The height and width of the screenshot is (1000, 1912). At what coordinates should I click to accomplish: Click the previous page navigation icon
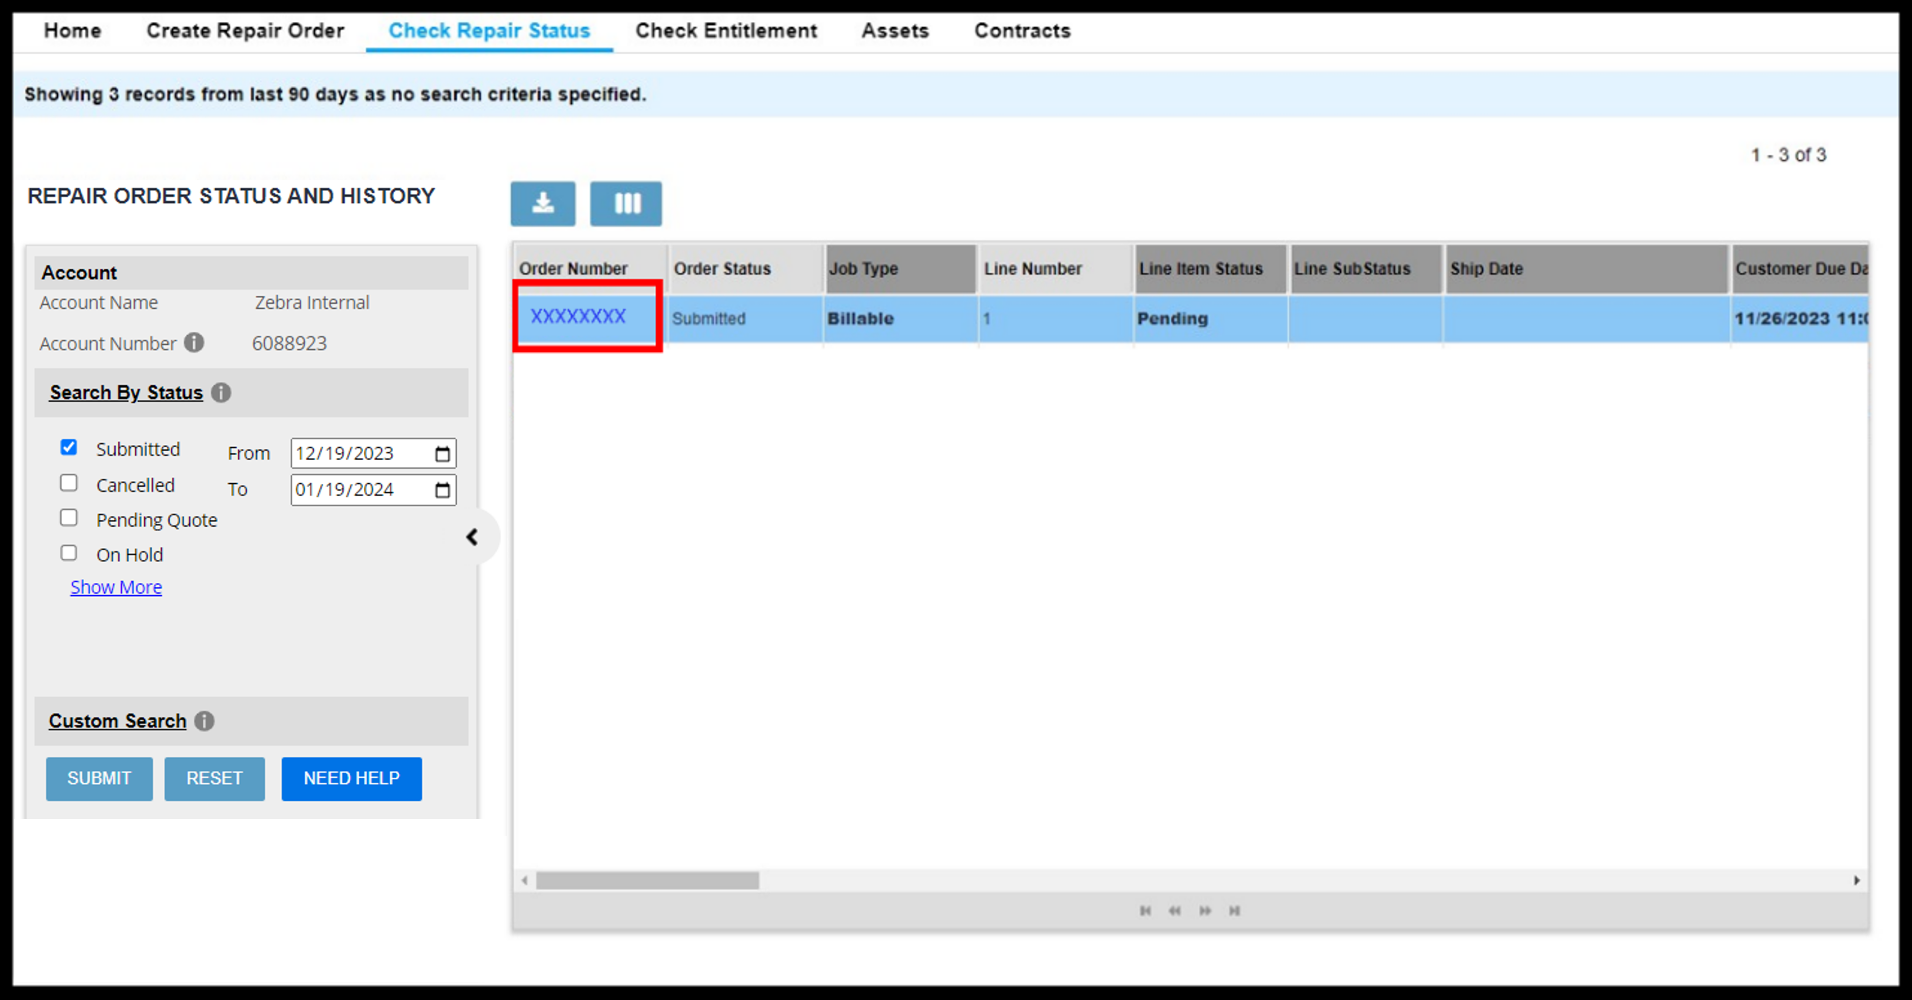point(1175,909)
